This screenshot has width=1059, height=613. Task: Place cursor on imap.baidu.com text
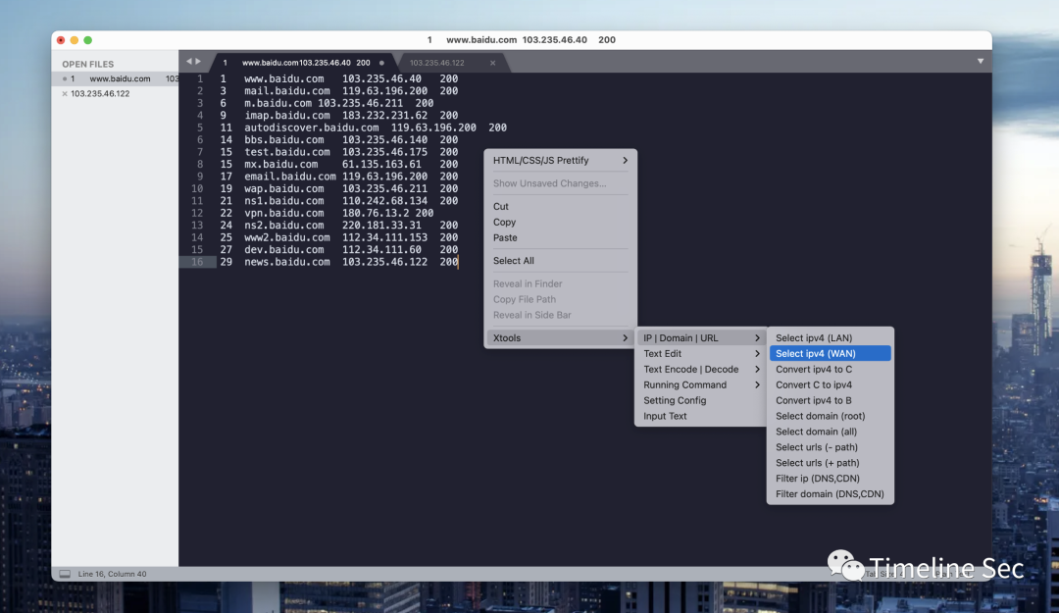pyautogui.click(x=287, y=116)
